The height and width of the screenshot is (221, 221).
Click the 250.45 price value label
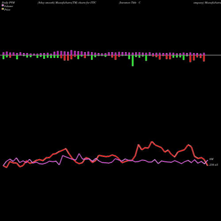point(213,165)
